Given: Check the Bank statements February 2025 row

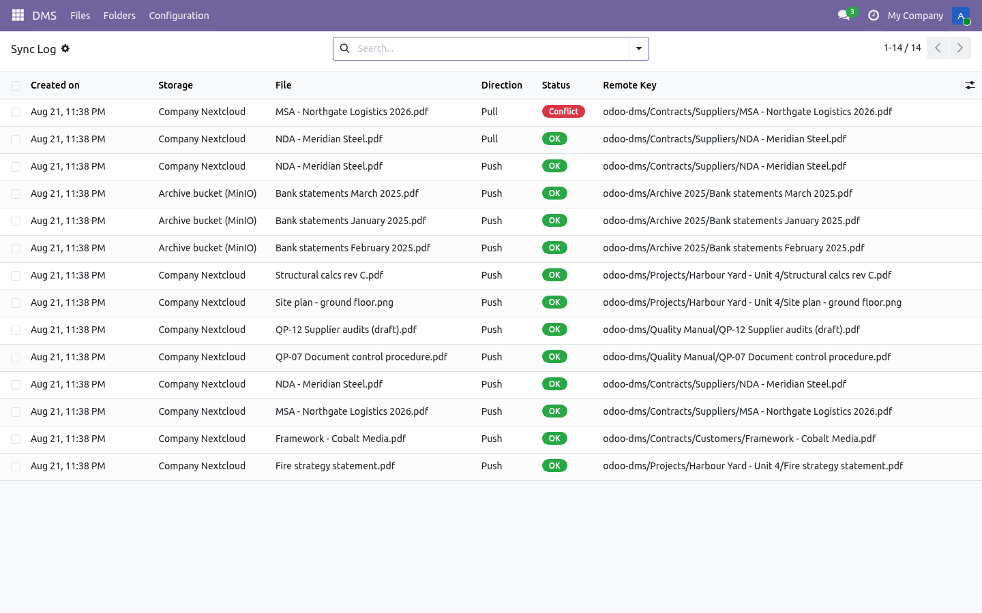Looking at the screenshot, I should click(x=16, y=248).
